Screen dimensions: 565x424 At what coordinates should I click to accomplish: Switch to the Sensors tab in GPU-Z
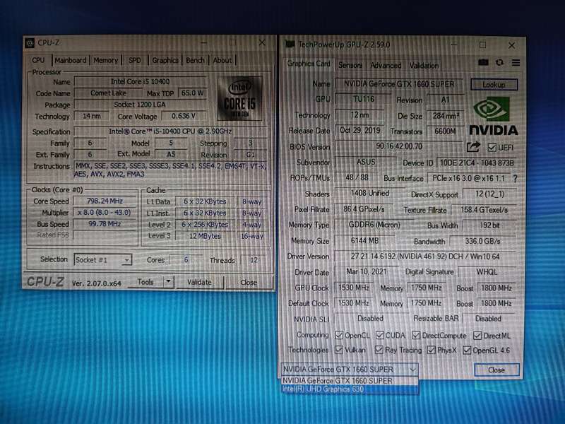click(x=350, y=65)
